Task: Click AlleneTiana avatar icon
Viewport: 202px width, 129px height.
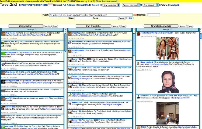Action: (3, 108)
